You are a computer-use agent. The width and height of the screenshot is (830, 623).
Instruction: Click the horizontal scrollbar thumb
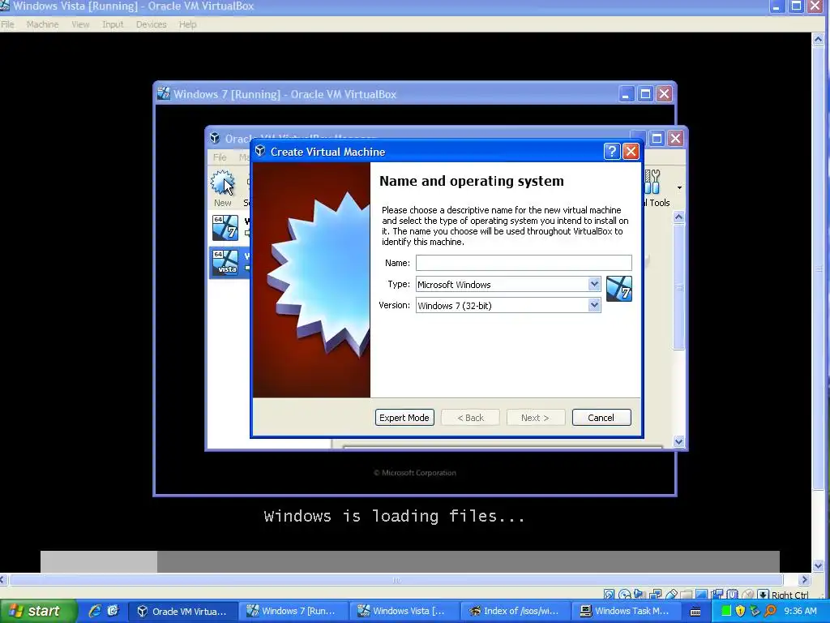(396, 579)
